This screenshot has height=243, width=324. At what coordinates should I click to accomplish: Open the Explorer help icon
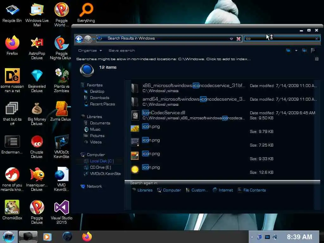tap(313, 50)
